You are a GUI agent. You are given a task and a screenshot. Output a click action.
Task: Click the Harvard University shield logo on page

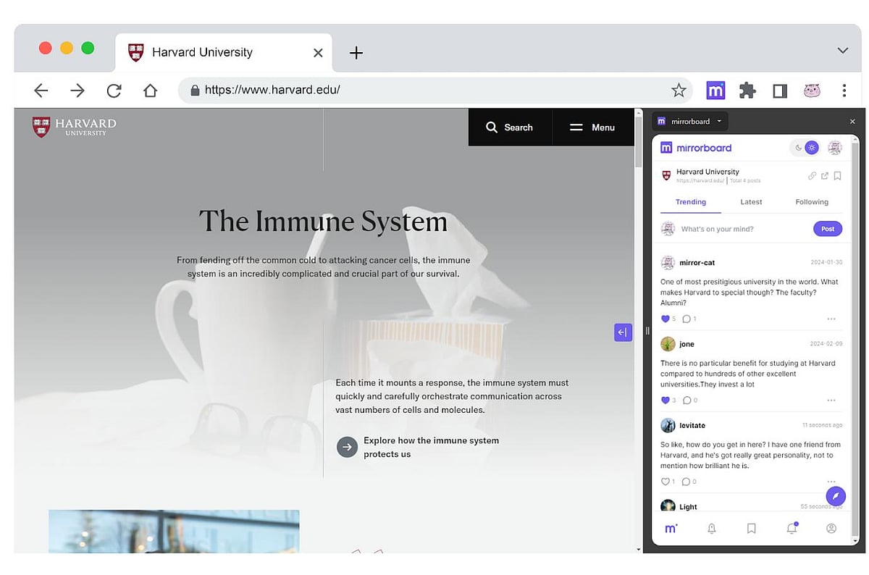41,127
